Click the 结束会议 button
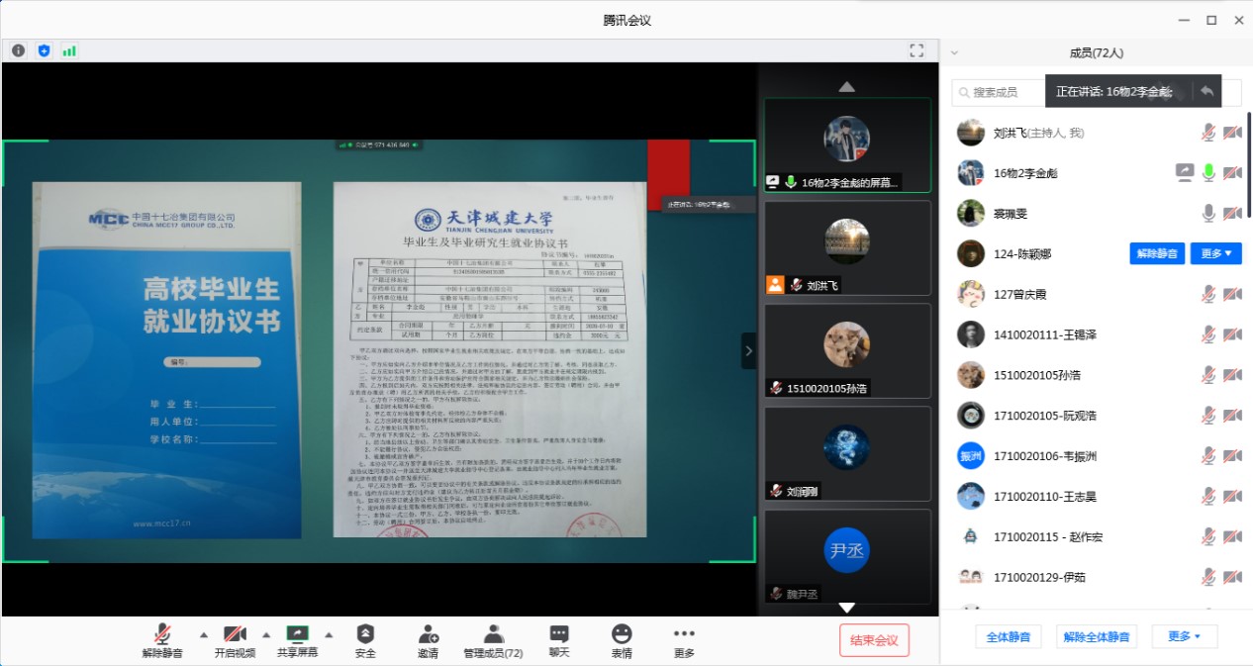The image size is (1253, 666). (874, 640)
